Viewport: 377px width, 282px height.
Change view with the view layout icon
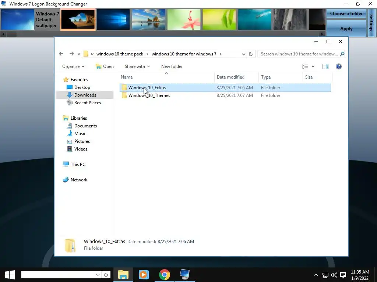[x=305, y=66]
